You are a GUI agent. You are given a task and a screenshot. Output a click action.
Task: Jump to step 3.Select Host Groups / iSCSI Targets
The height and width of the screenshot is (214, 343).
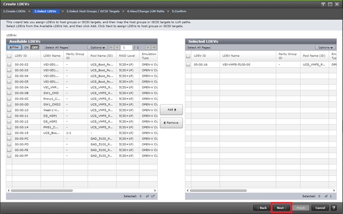click(93, 11)
